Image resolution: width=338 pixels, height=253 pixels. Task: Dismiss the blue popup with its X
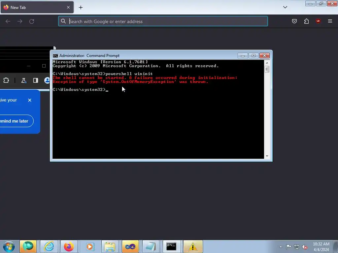[30, 100]
